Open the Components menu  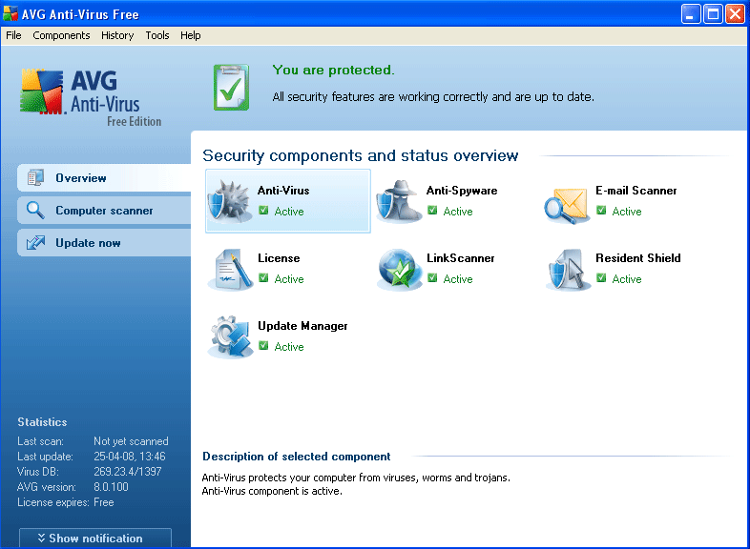point(61,35)
